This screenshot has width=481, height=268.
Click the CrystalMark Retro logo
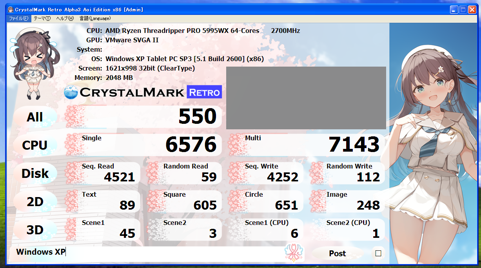click(x=143, y=92)
